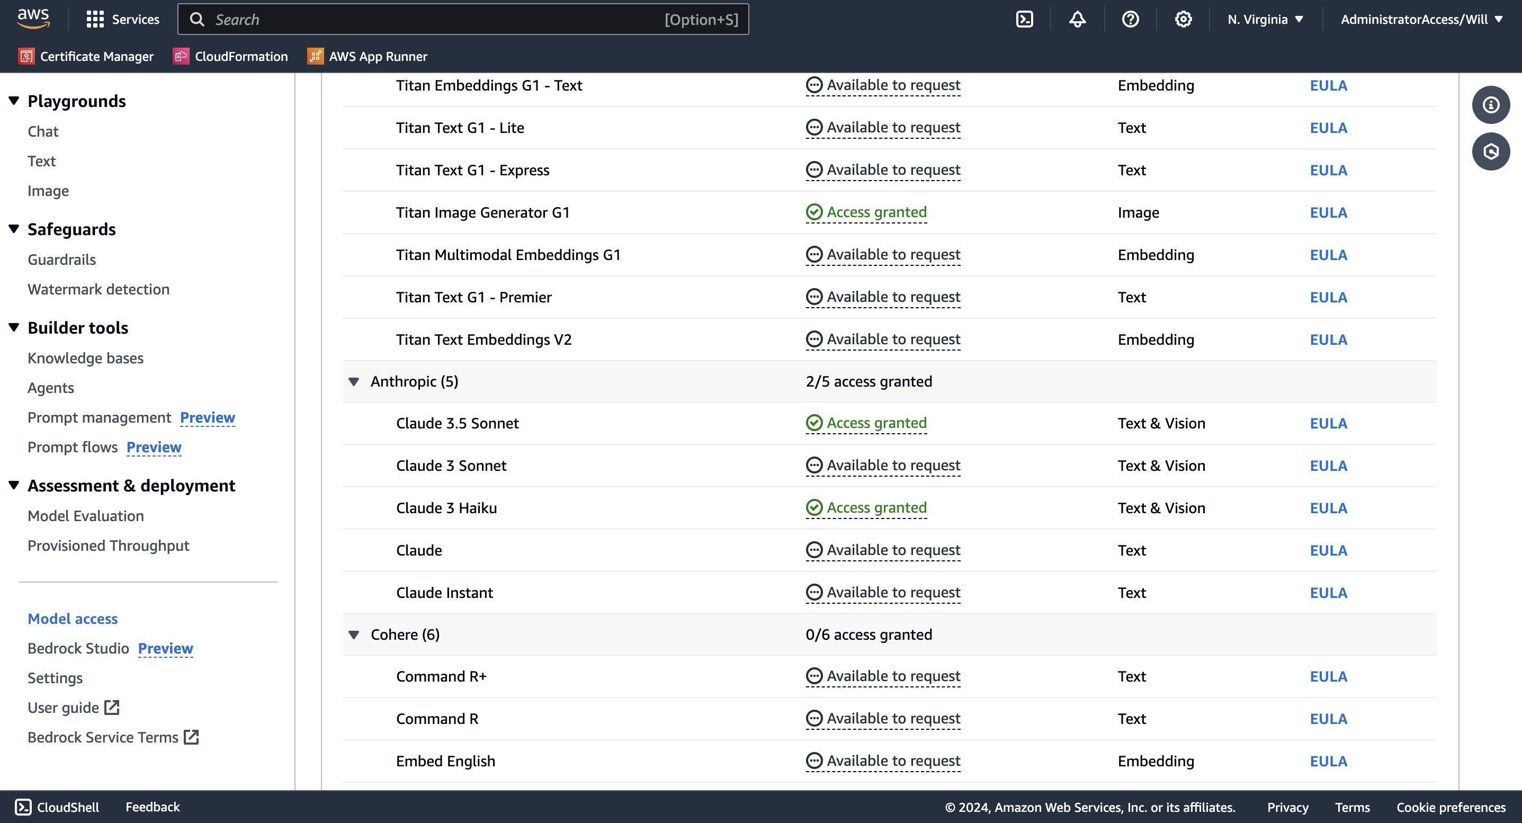Viewport: 1522px width, 823px height.
Task: Open Prompt management
Action: [x=99, y=418]
